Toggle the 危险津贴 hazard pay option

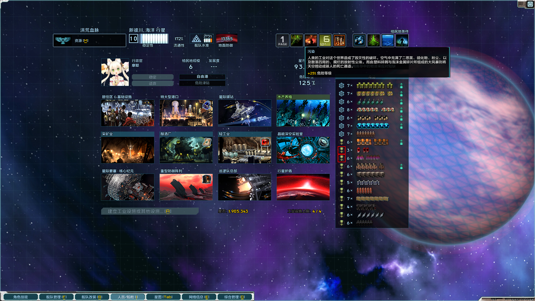(202, 83)
